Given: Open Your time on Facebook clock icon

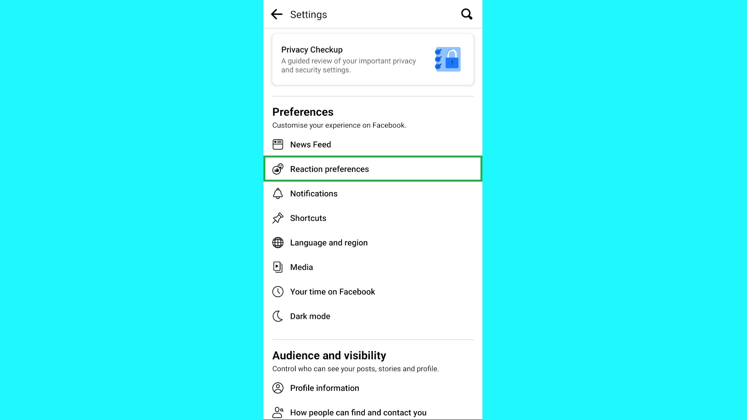Looking at the screenshot, I should pos(277,291).
